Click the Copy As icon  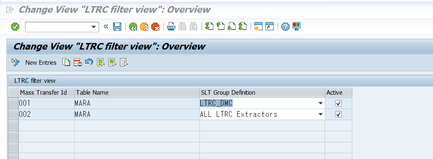[x=66, y=62]
